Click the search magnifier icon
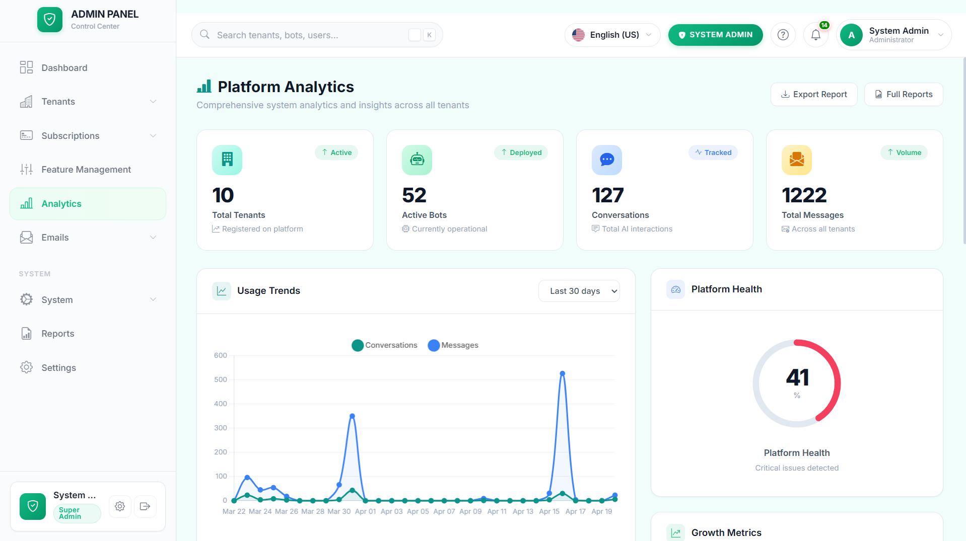The height and width of the screenshot is (541, 966). 204,35
